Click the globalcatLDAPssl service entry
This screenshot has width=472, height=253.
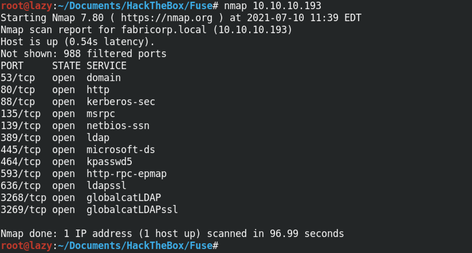pos(132,210)
